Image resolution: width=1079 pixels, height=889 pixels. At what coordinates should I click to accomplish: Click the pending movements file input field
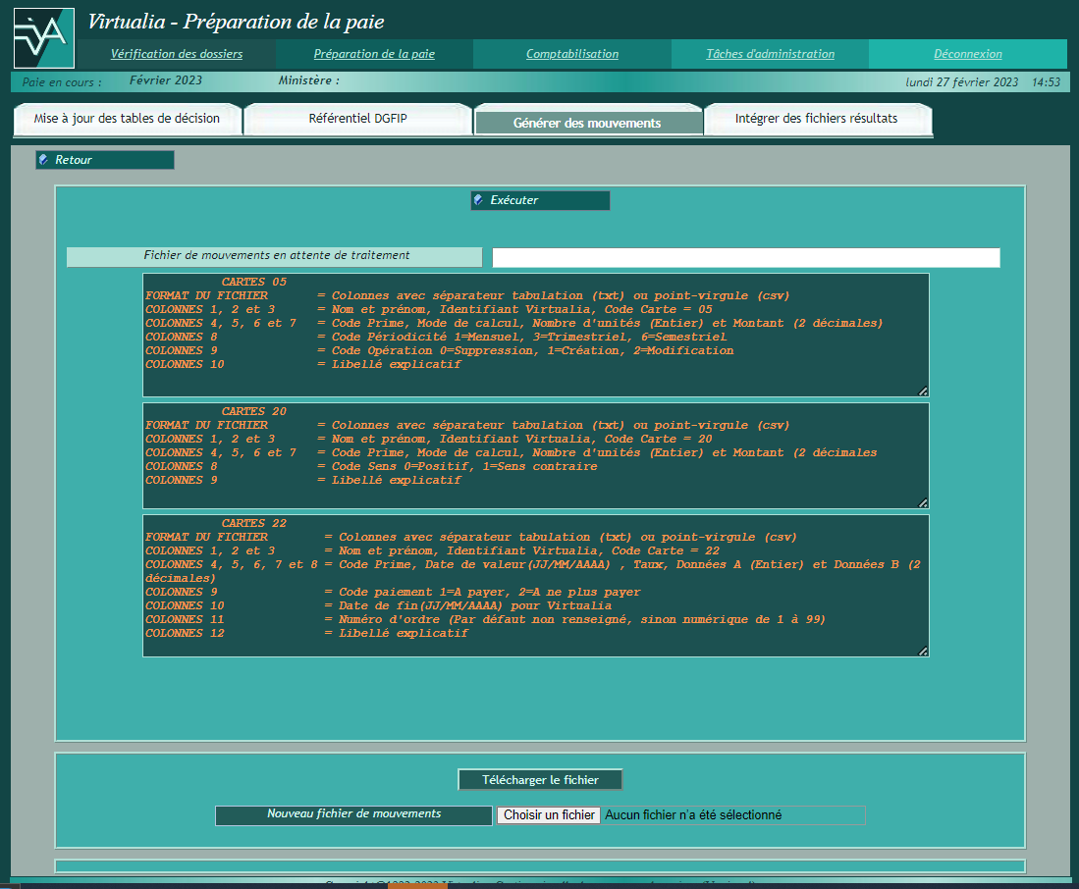(745, 258)
